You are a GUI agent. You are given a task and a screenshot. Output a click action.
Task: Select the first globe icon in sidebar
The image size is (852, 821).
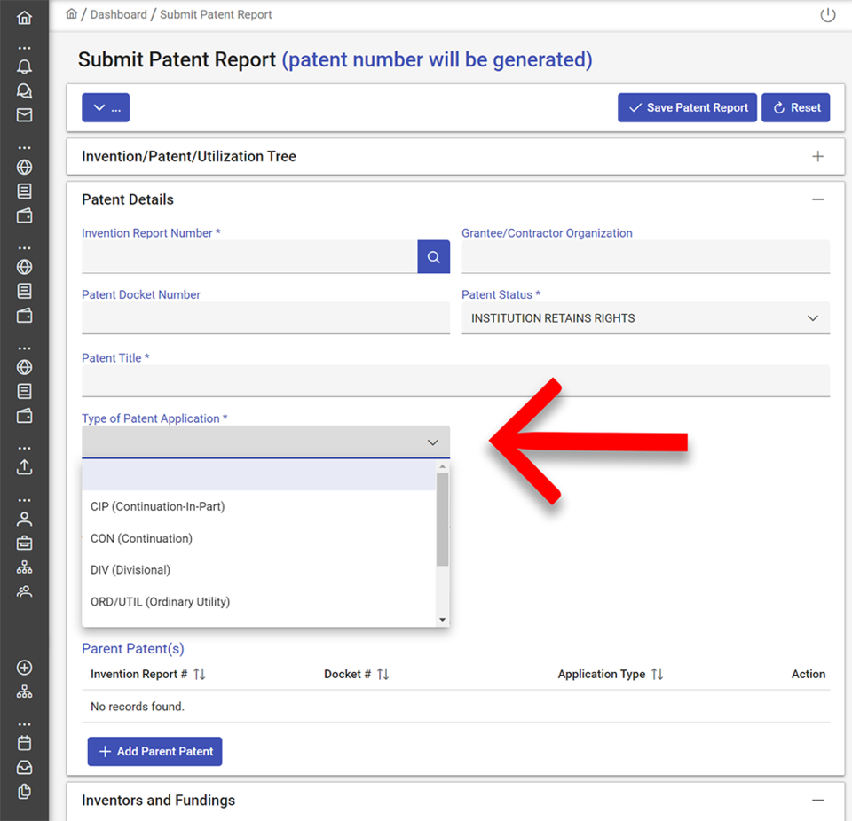pos(24,167)
